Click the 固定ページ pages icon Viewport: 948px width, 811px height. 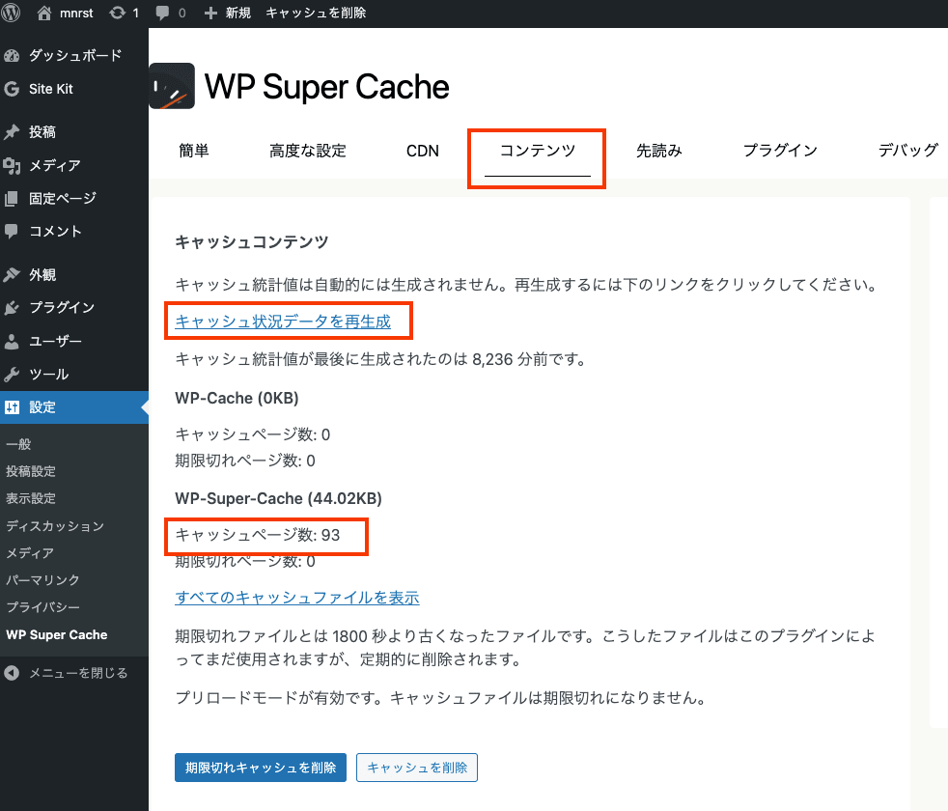[12, 198]
